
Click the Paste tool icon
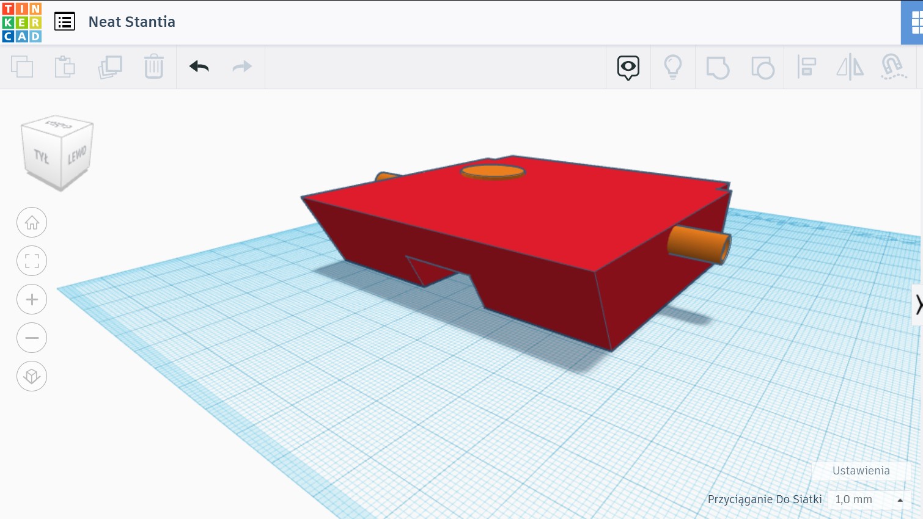(65, 67)
